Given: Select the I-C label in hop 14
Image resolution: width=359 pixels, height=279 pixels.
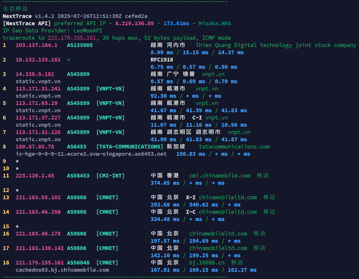Looking at the screenshot, I should (191, 212).
